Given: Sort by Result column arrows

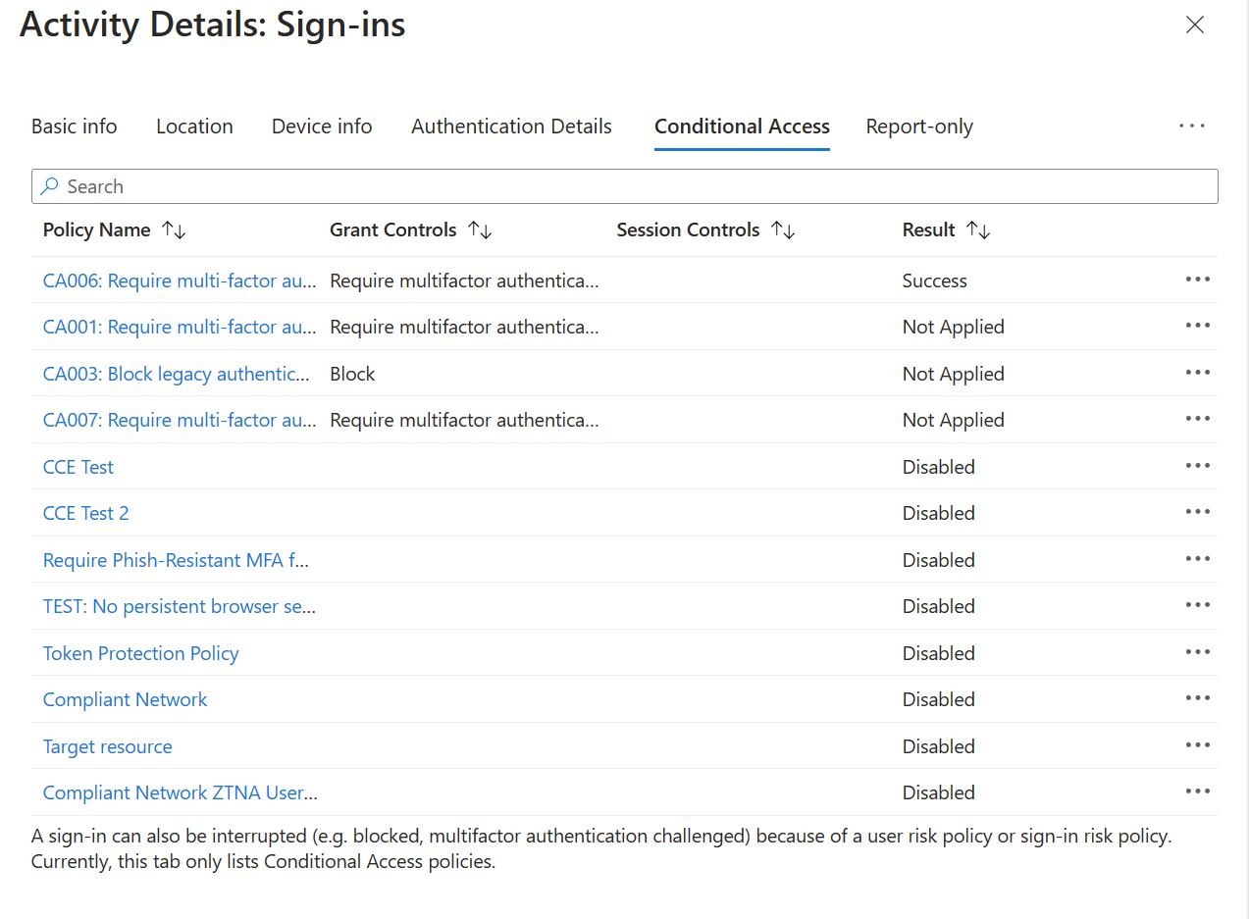Looking at the screenshot, I should [x=978, y=230].
